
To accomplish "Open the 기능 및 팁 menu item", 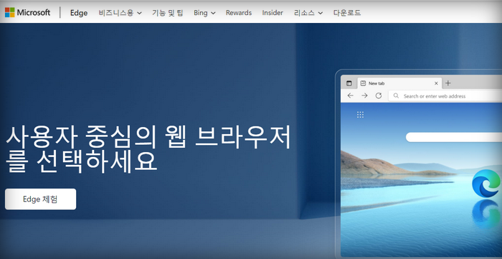I will pyautogui.click(x=167, y=13).
